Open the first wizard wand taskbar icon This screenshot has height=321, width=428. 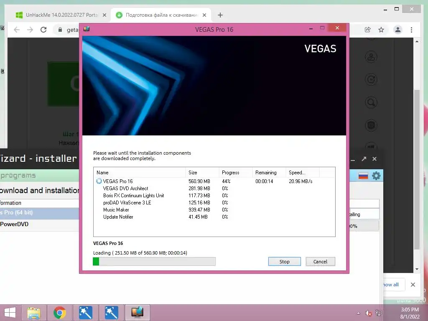(85, 313)
